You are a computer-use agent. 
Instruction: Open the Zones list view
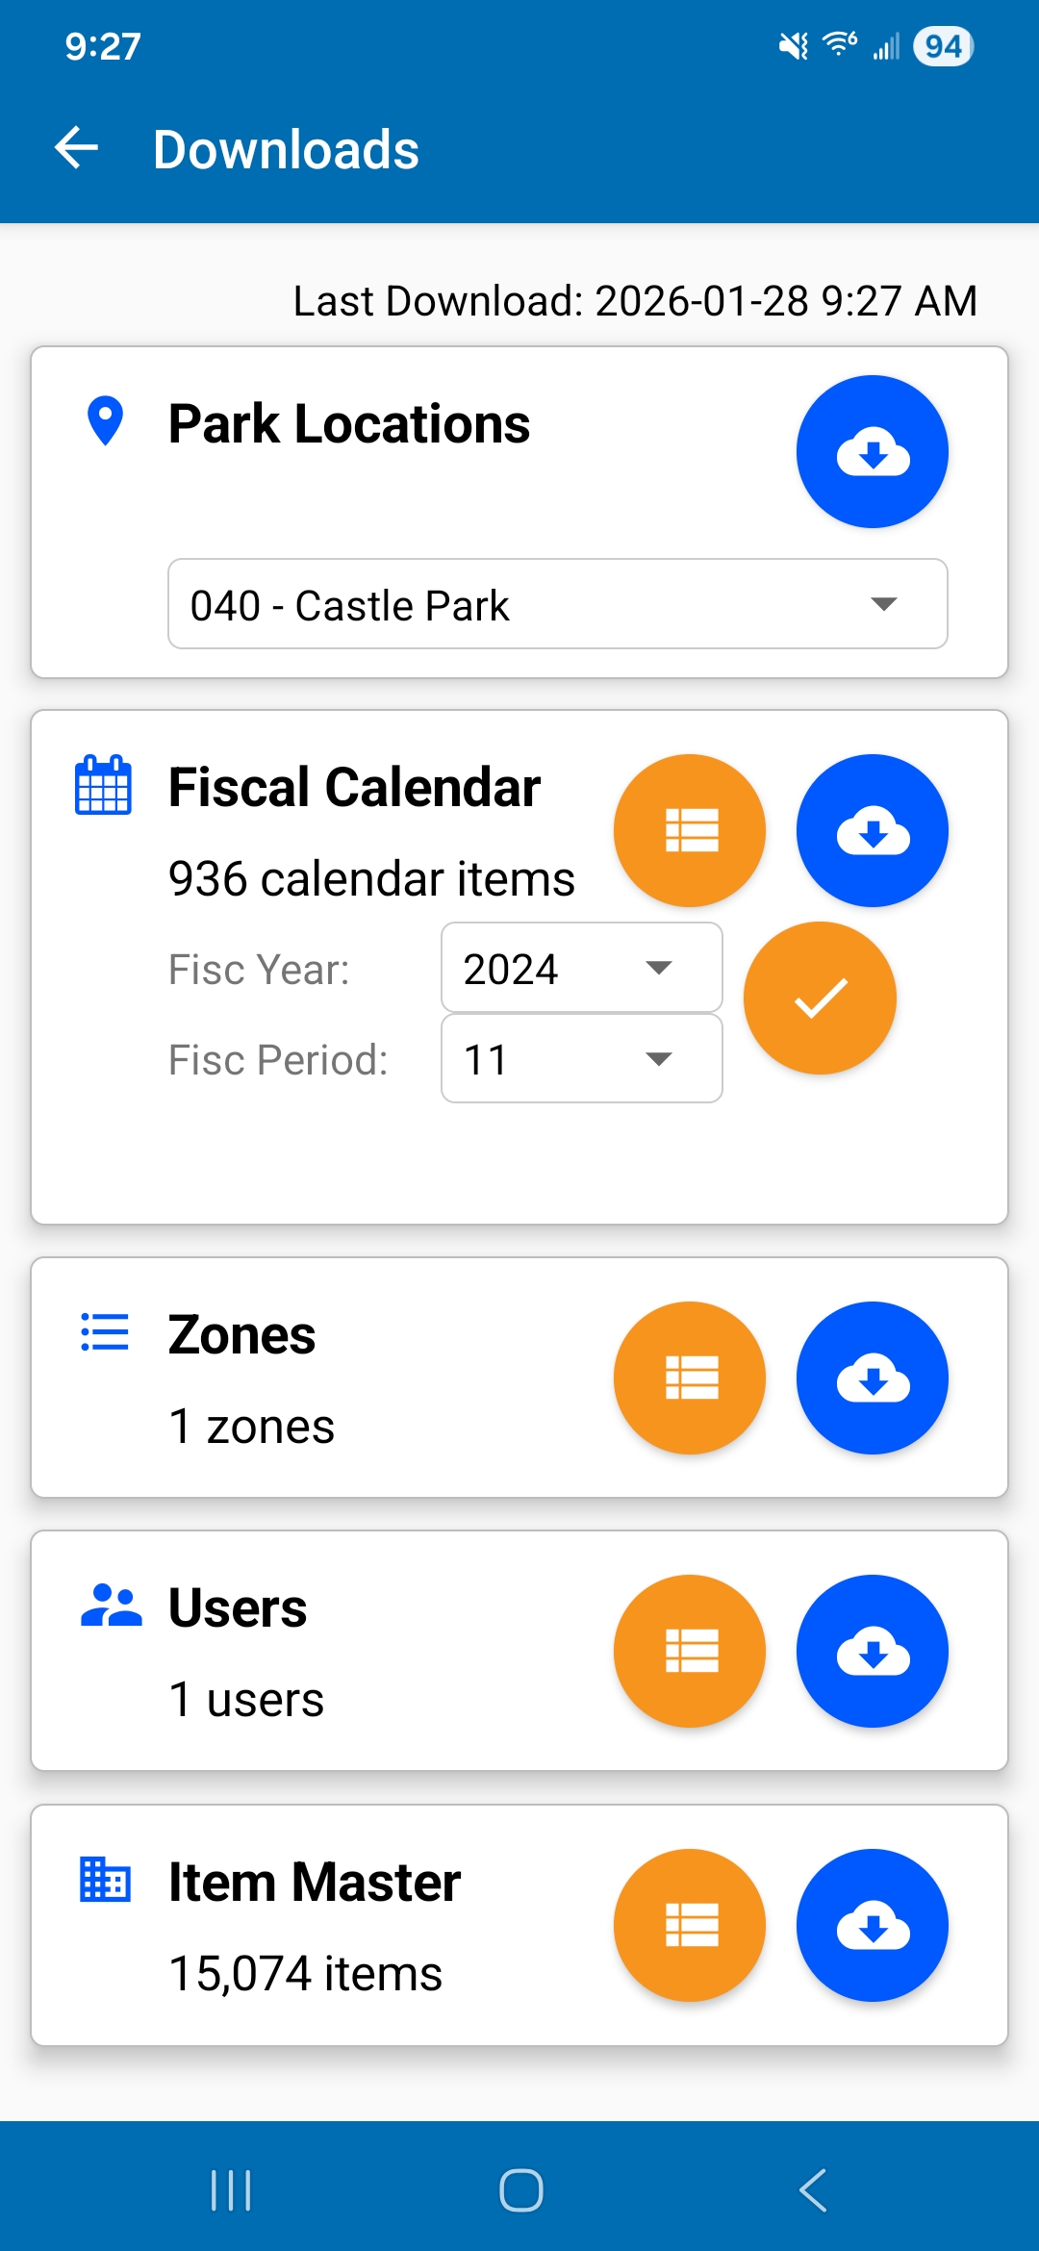click(x=690, y=1378)
